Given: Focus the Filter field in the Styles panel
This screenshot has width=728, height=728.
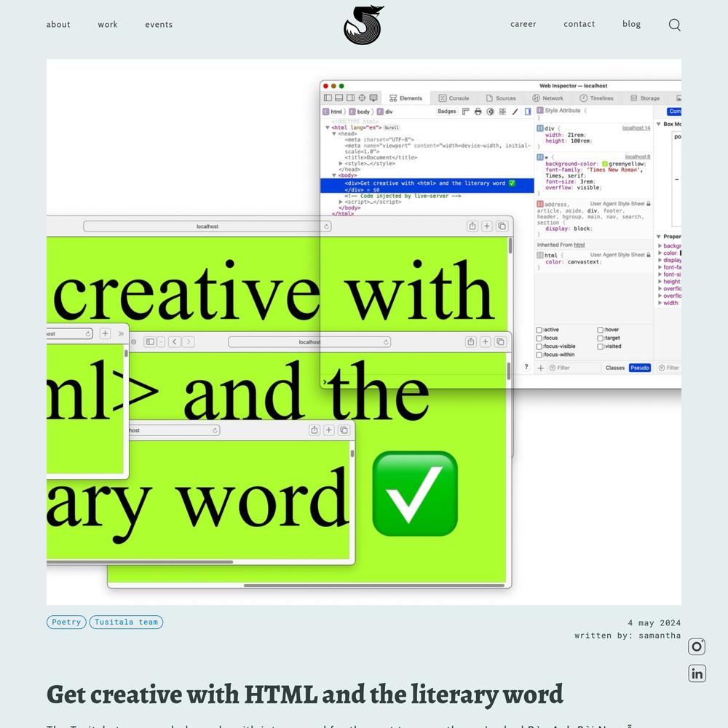Looking at the screenshot, I should coord(575,368).
